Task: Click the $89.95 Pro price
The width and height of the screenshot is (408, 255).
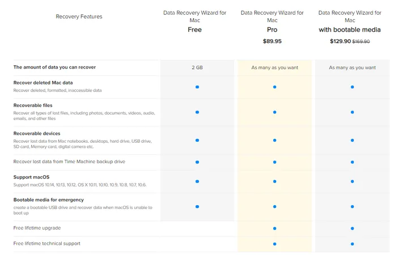Action: point(272,41)
